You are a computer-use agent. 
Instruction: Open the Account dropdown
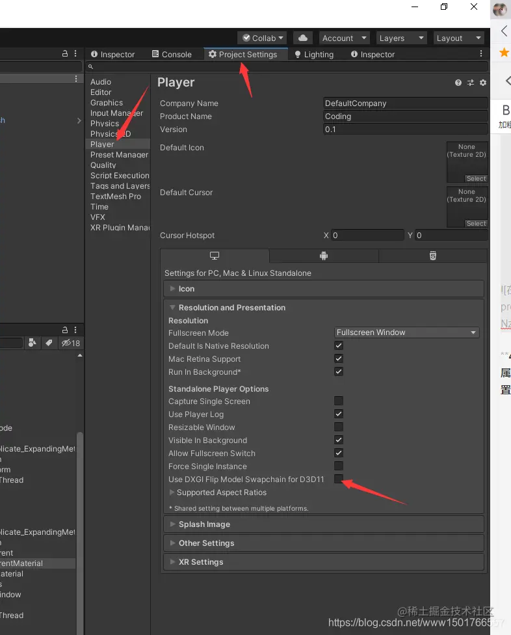pyautogui.click(x=345, y=38)
